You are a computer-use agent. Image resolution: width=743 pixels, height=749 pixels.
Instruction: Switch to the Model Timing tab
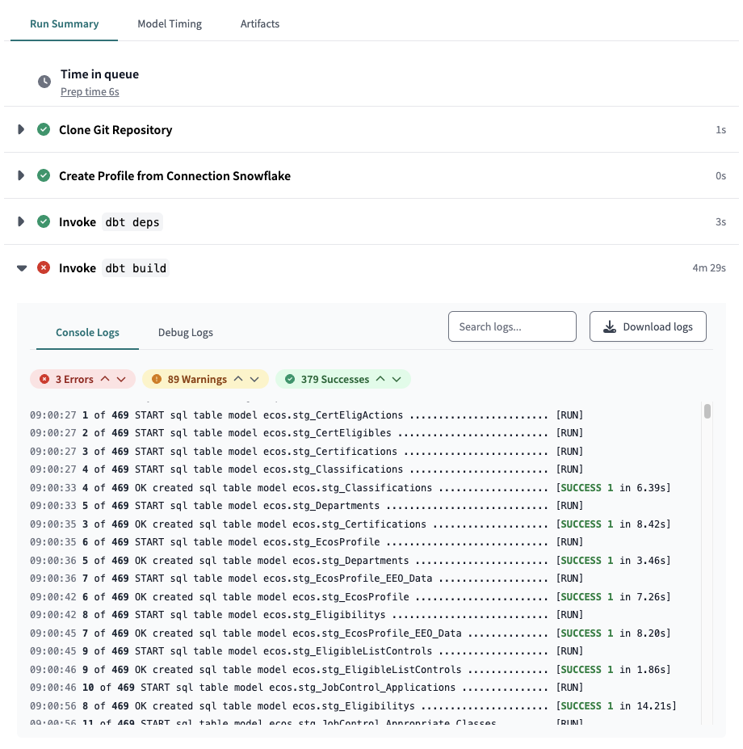(x=170, y=24)
